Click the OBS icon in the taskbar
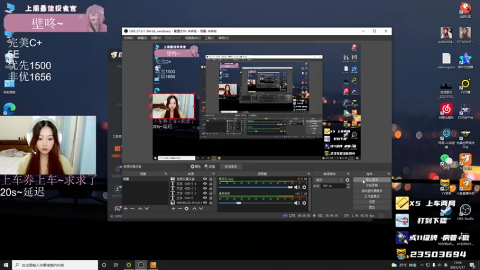This screenshot has width=480, height=270. 141,265
